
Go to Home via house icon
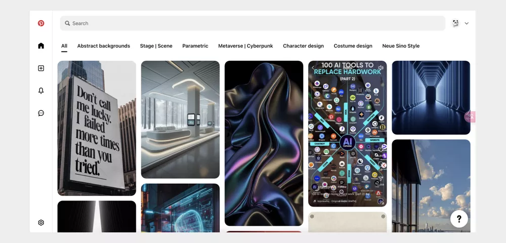(41, 46)
